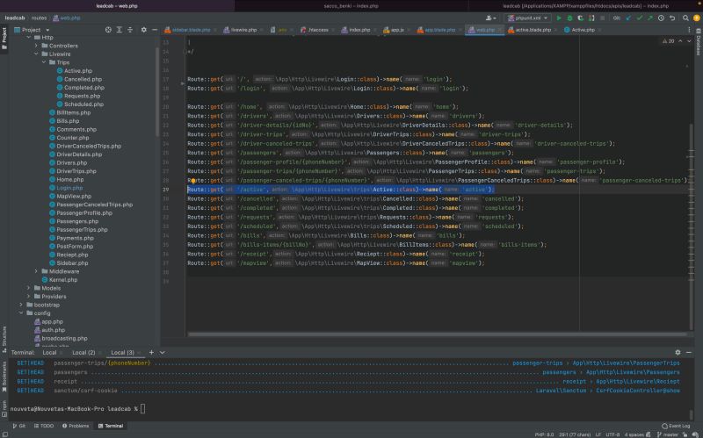Viewport: 703px width, 438px height.
Task: Click the grey Stop square in the run toolbar
Action: (603, 18)
